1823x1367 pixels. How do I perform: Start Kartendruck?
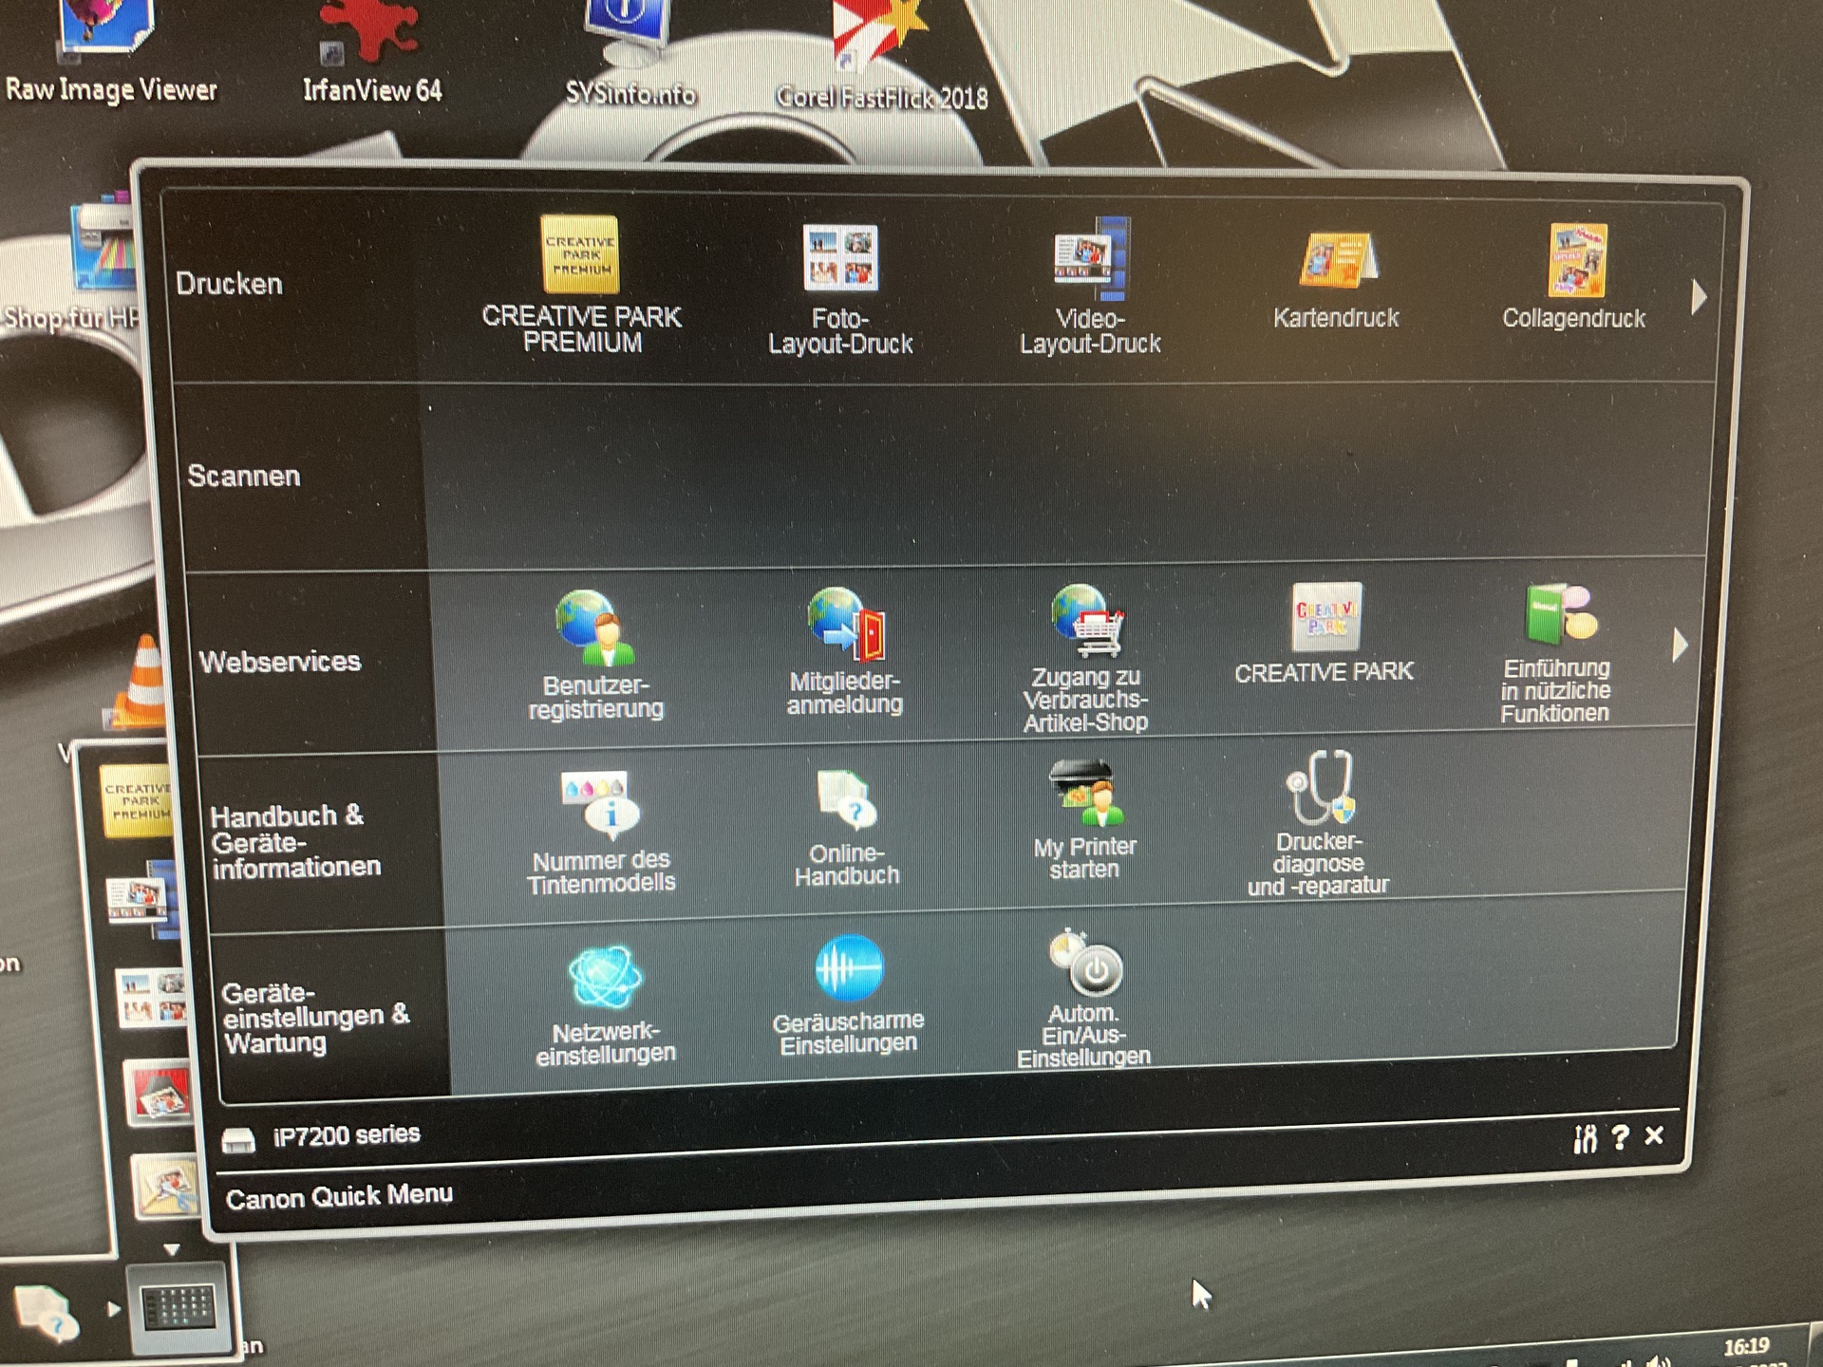[1337, 261]
